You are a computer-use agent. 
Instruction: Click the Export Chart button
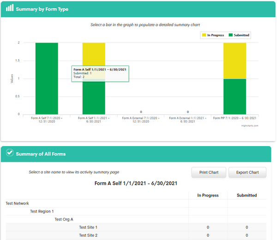247,172
